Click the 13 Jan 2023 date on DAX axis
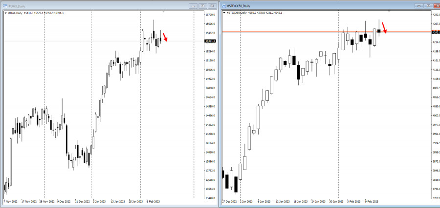The image size is (440, 208). (x=117, y=201)
